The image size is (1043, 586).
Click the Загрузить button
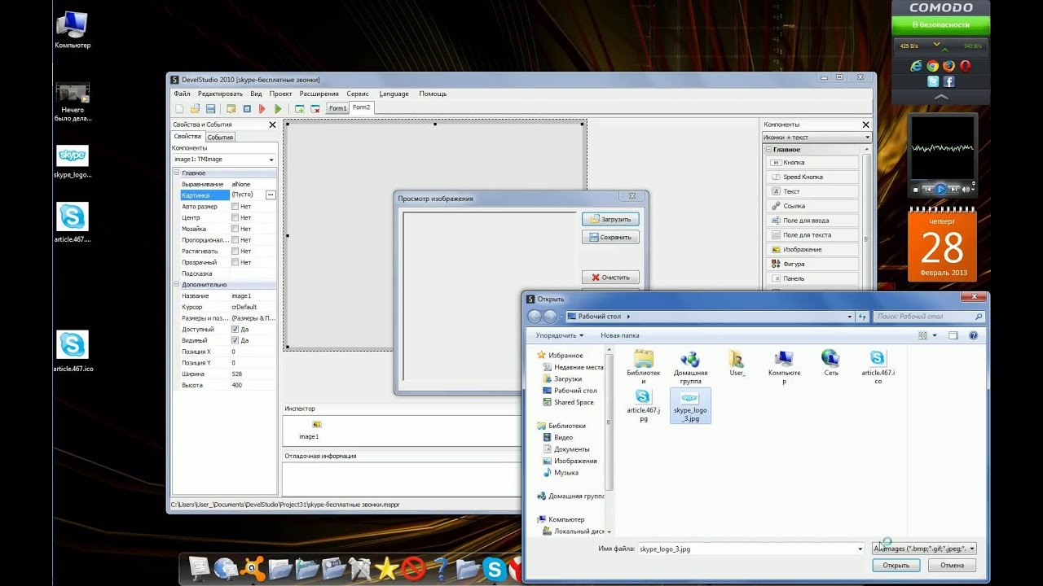pos(611,219)
